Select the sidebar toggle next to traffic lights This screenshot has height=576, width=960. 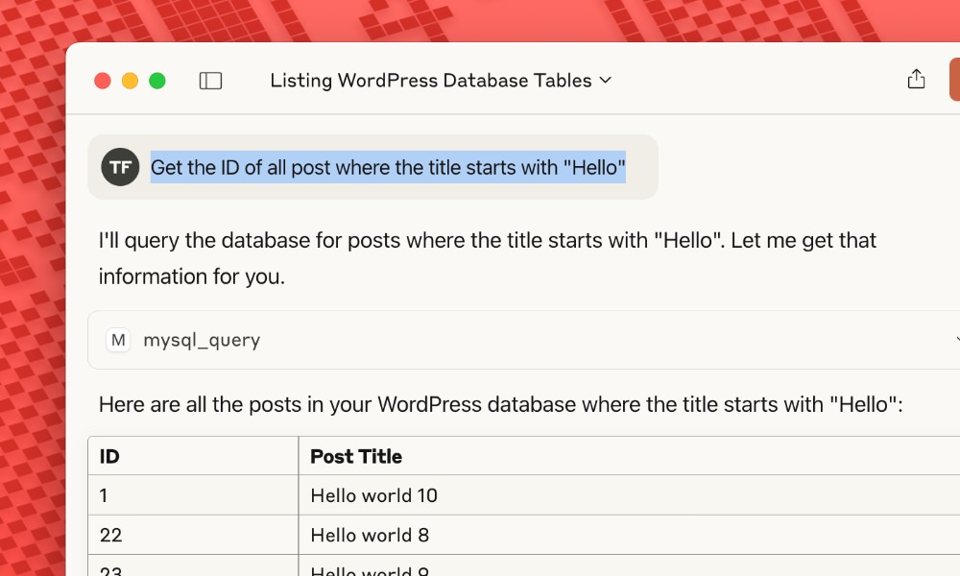[209, 81]
